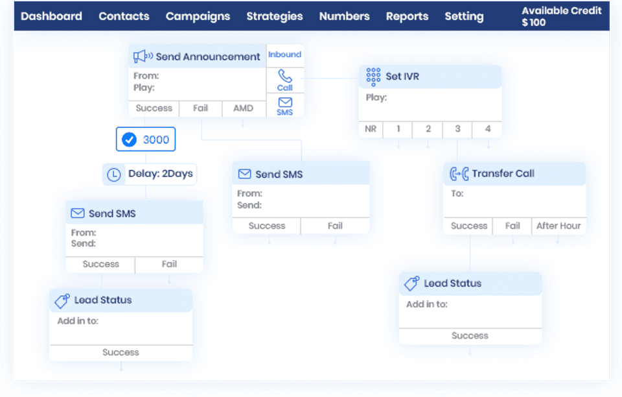Click the tag icon on left Lead Status

tap(62, 300)
